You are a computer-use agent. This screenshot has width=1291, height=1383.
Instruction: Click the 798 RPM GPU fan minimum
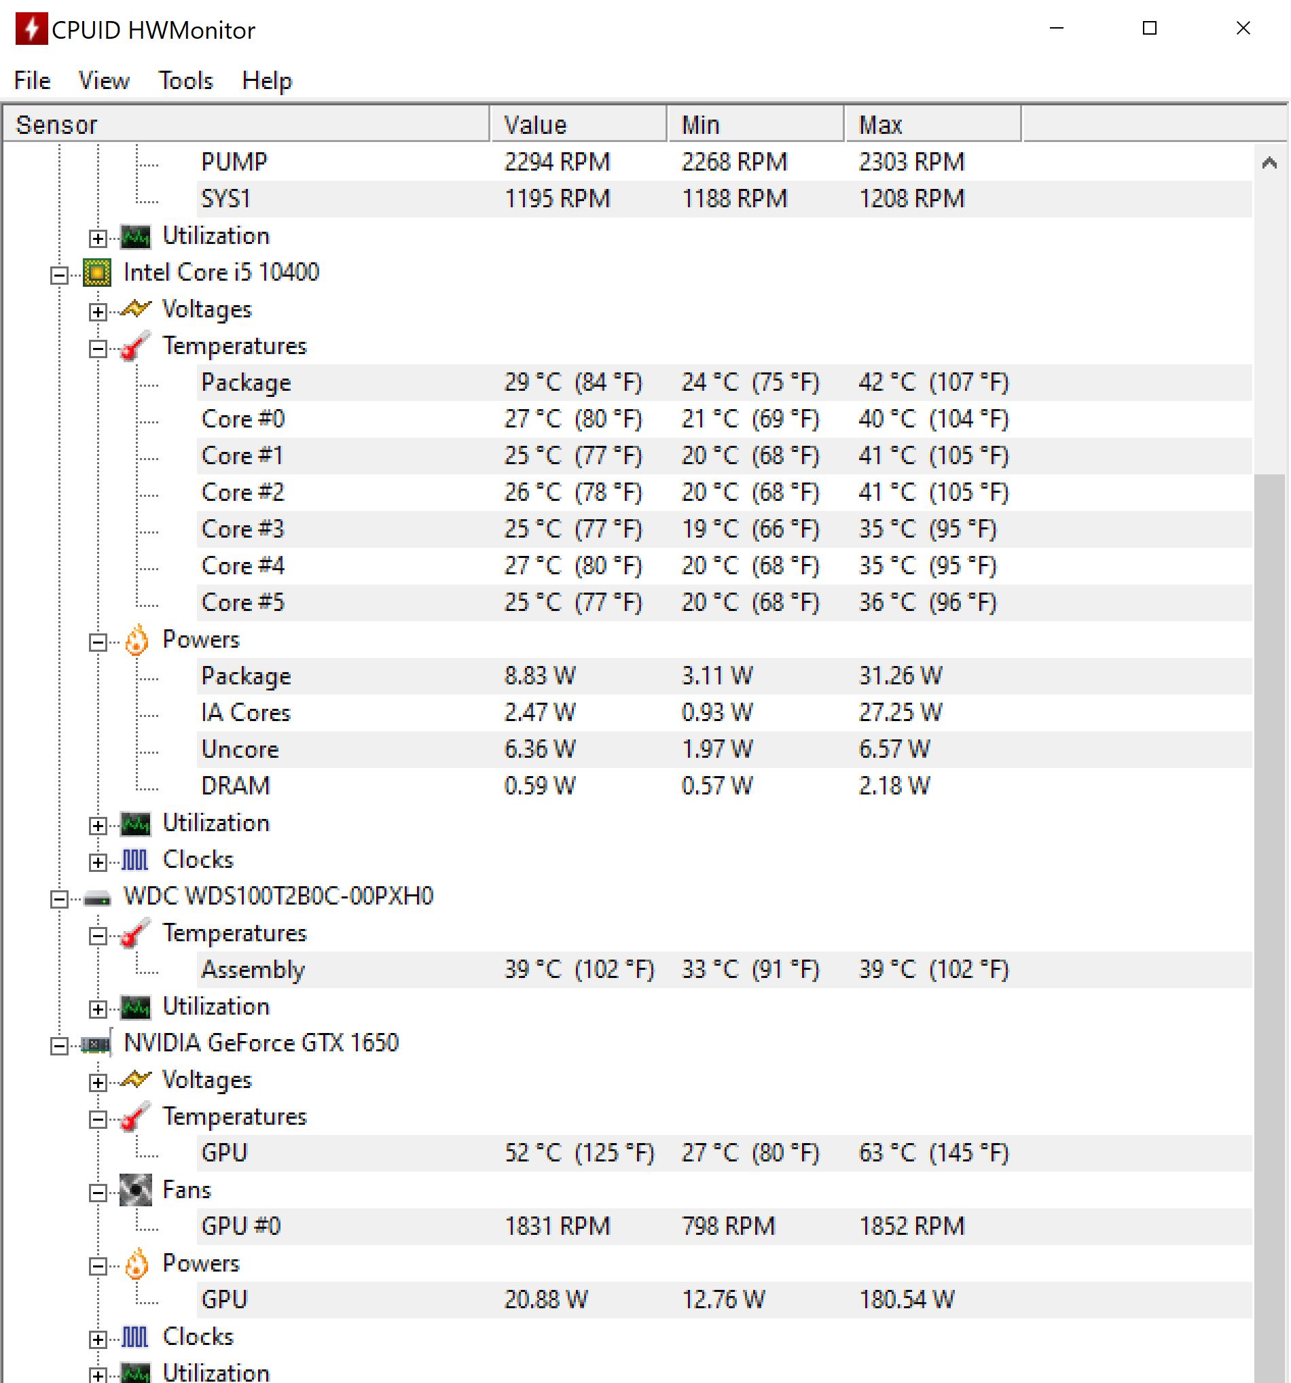[729, 1227]
